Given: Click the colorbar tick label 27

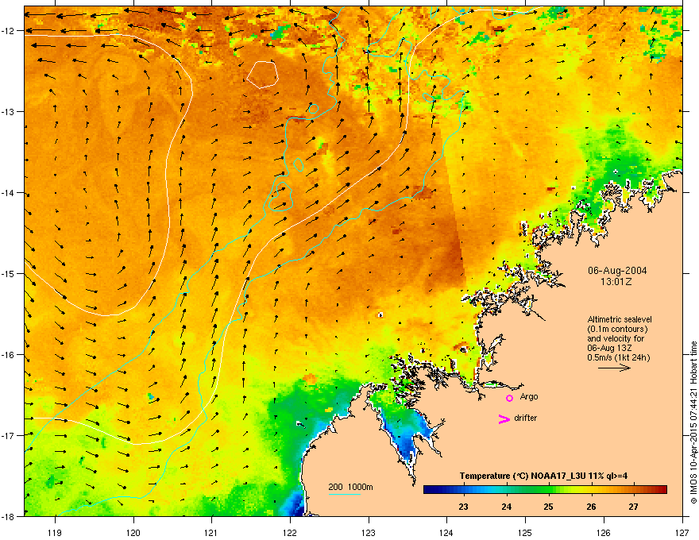Looking at the screenshot, I should coord(634,507).
